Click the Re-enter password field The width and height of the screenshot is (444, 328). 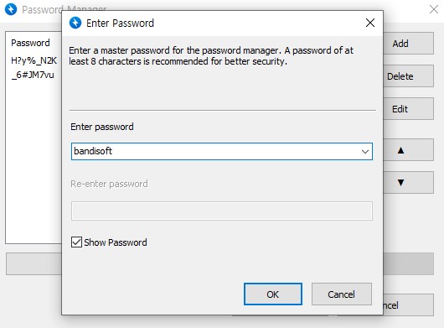(222, 211)
